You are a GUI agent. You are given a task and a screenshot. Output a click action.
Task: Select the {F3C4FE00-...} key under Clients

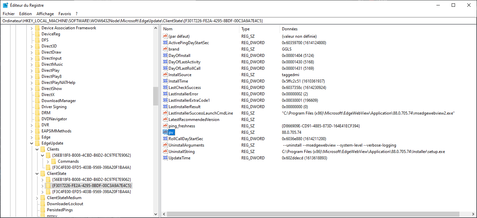tap(92, 167)
